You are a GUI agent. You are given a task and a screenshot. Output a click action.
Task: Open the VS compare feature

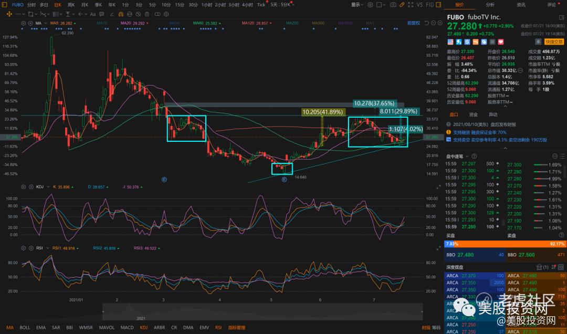(x=419, y=5)
